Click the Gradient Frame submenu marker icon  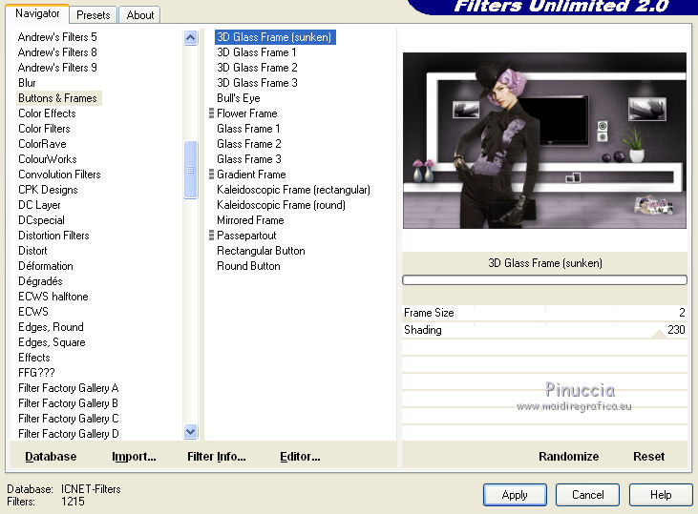coord(211,175)
